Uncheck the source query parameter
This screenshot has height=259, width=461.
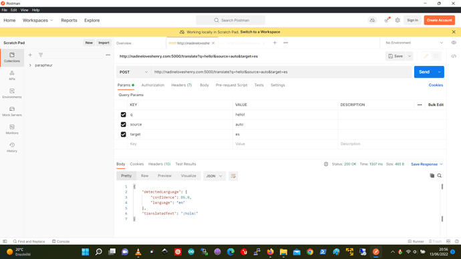pos(123,125)
